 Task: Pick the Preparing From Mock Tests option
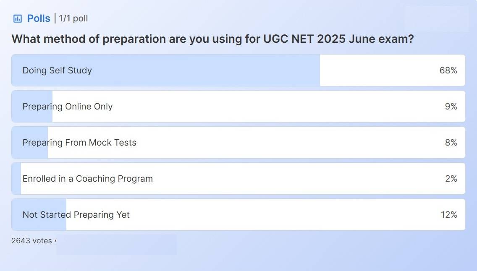click(79, 143)
